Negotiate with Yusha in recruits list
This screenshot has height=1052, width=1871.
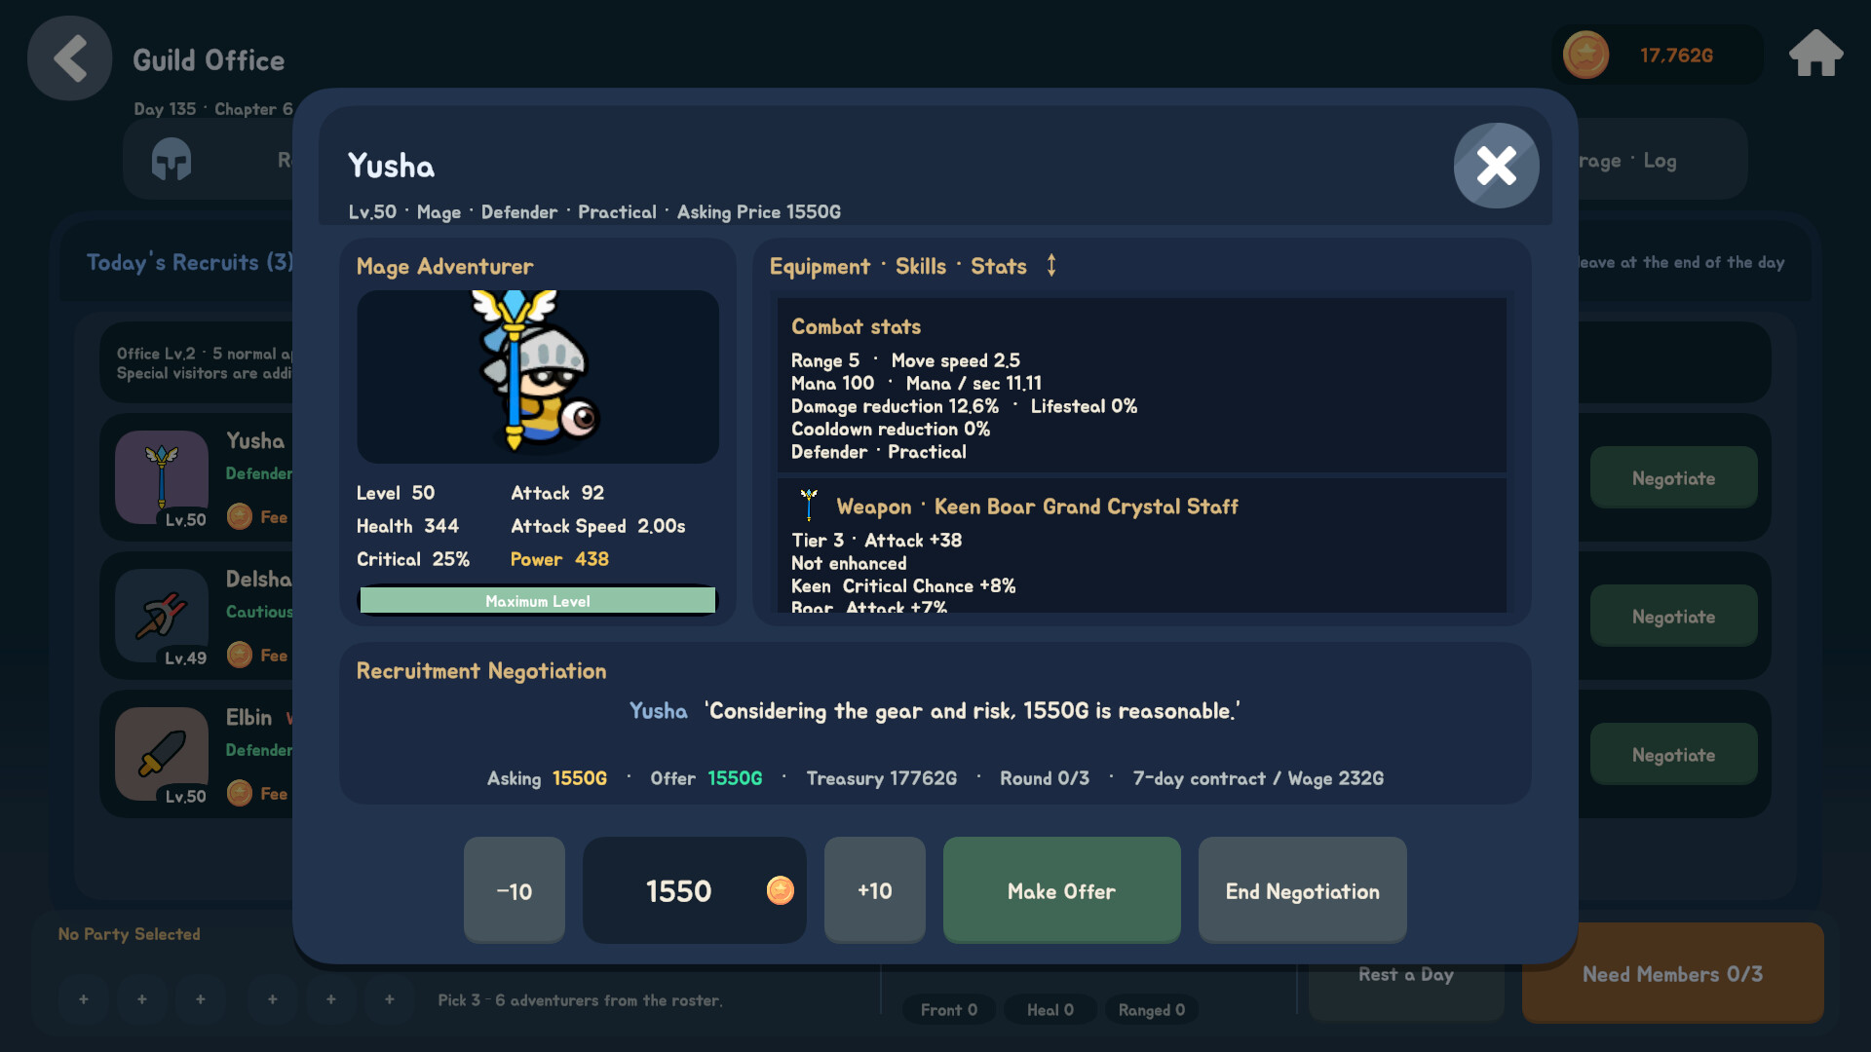point(1673,477)
